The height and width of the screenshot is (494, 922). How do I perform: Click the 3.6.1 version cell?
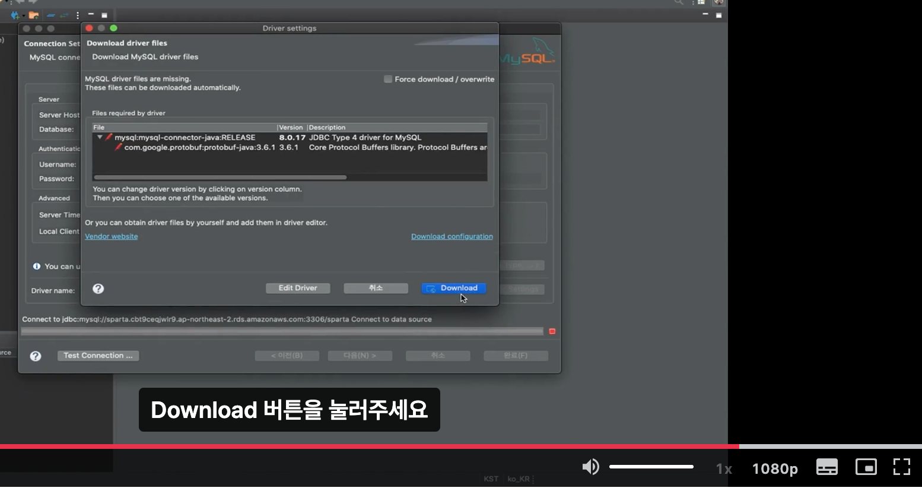pos(289,147)
